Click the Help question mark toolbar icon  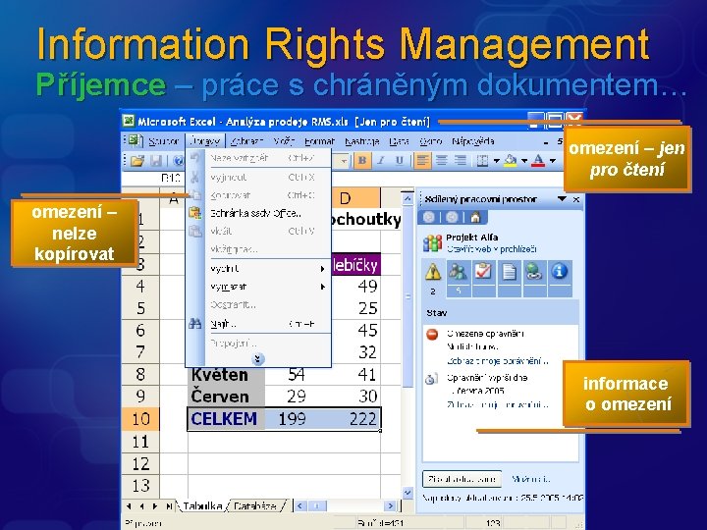click(x=179, y=161)
